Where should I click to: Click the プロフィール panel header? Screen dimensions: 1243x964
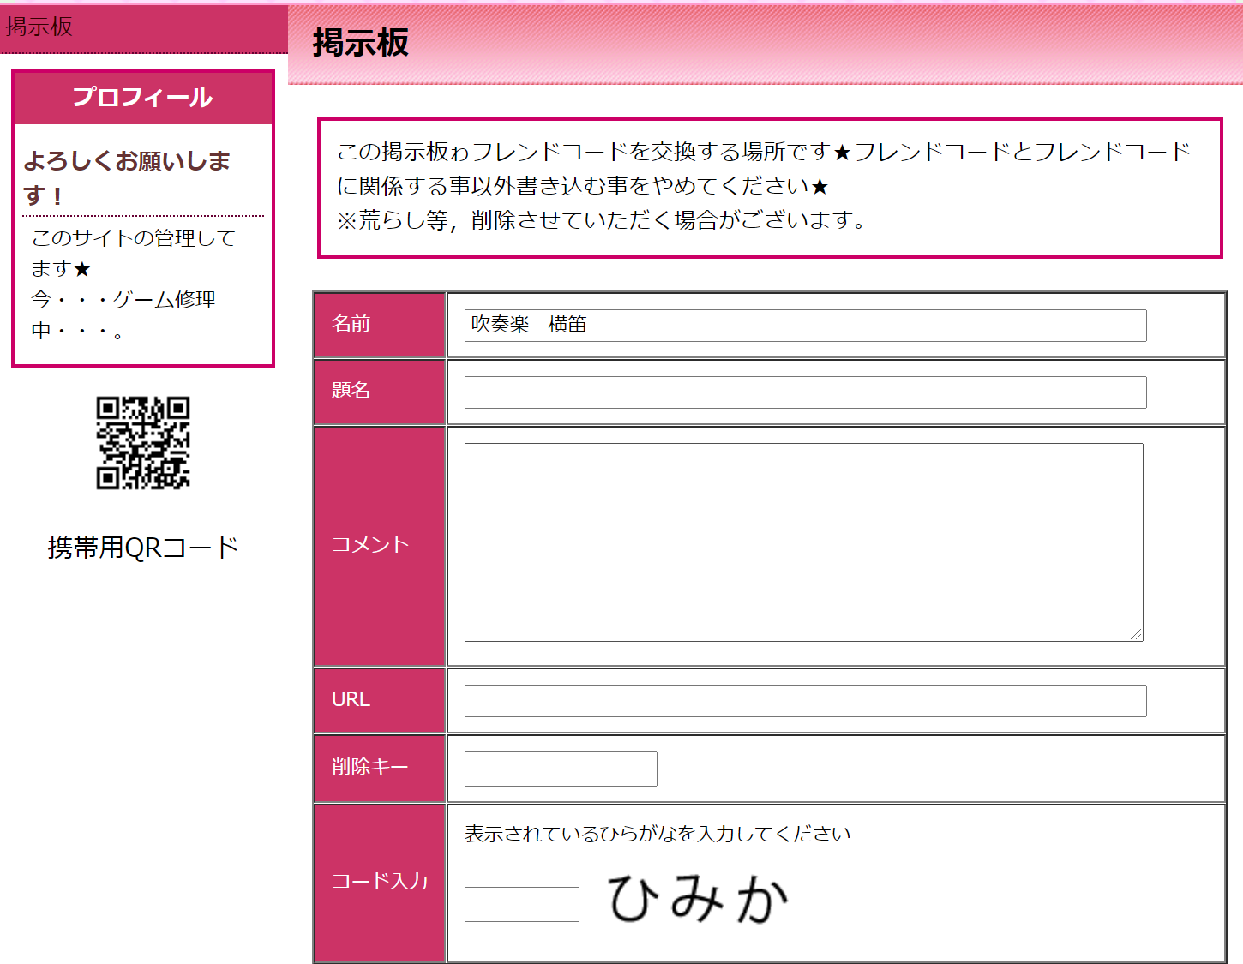tap(142, 98)
